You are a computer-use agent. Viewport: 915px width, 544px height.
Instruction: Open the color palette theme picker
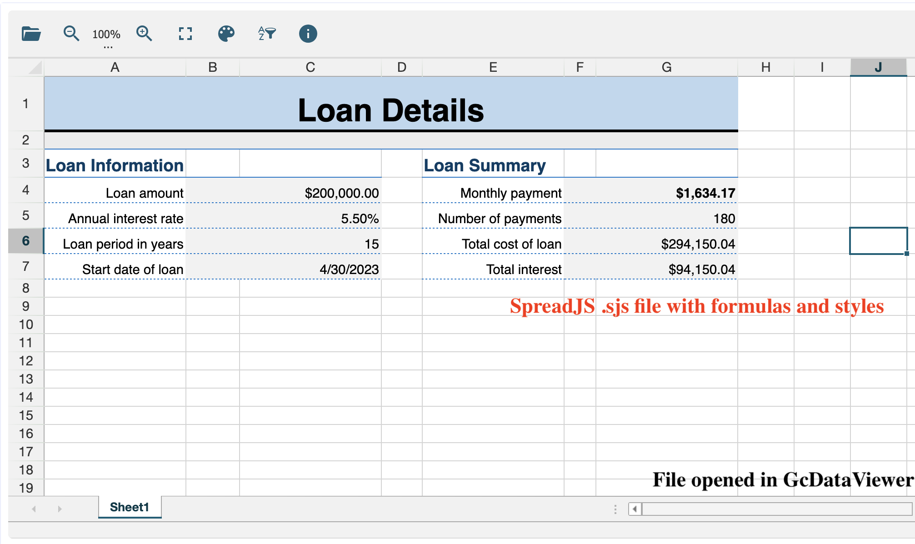226,34
